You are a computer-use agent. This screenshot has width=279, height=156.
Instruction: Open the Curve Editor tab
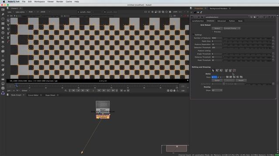[33, 95]
